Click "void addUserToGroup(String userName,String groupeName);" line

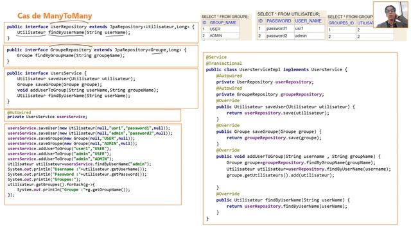click(88, 90)
